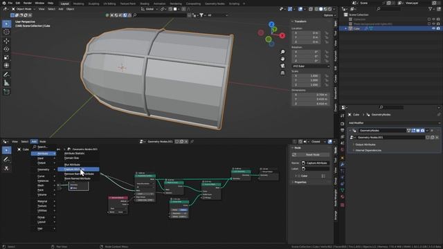Toggle Color checkbox in Node panel
This screenshot has height=249, width=443.
coord(299,176)
